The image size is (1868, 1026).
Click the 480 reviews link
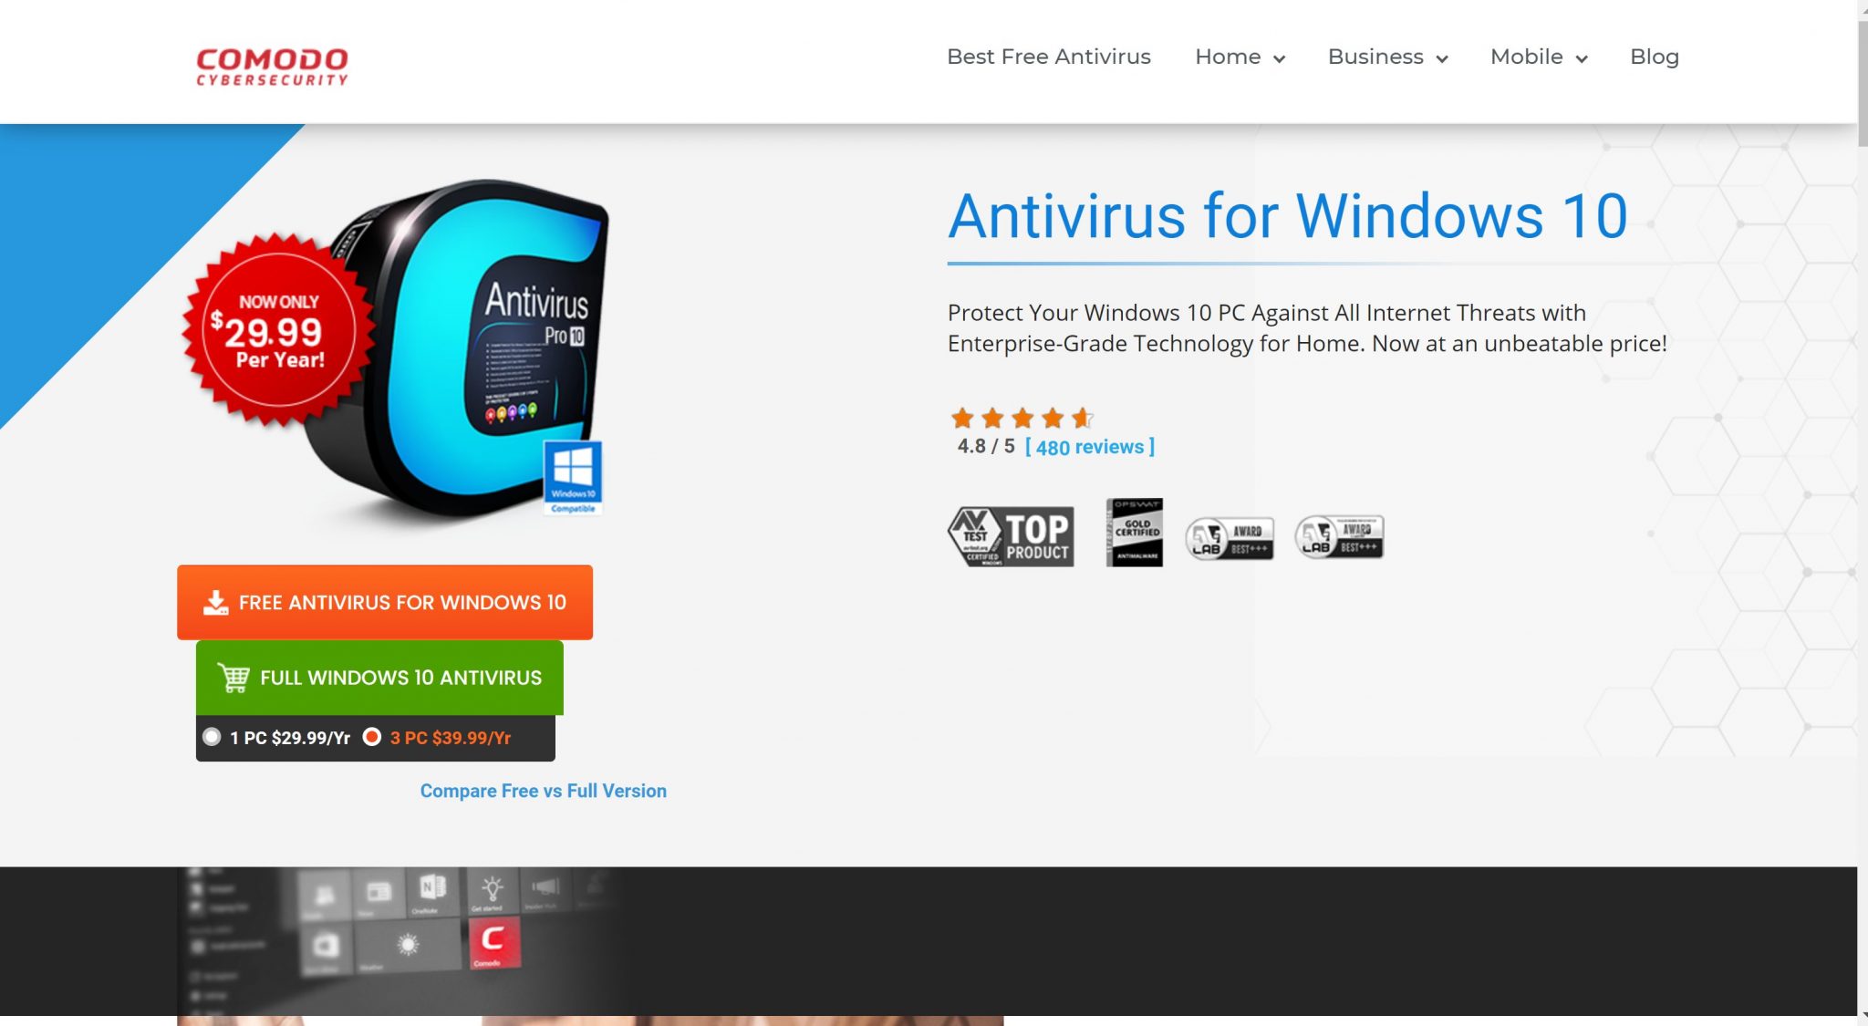[1089, 447]
